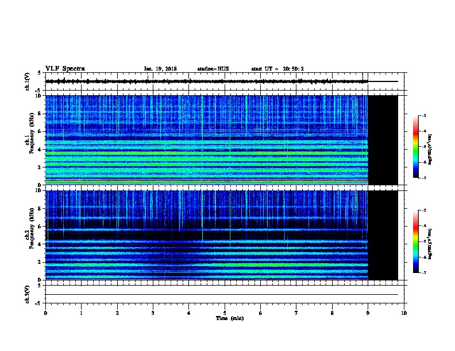Image resolution: width=455 pixels, height=351 pixels.
Task: Click time axis tick label "1"
Action: click(x=81, y=313)
